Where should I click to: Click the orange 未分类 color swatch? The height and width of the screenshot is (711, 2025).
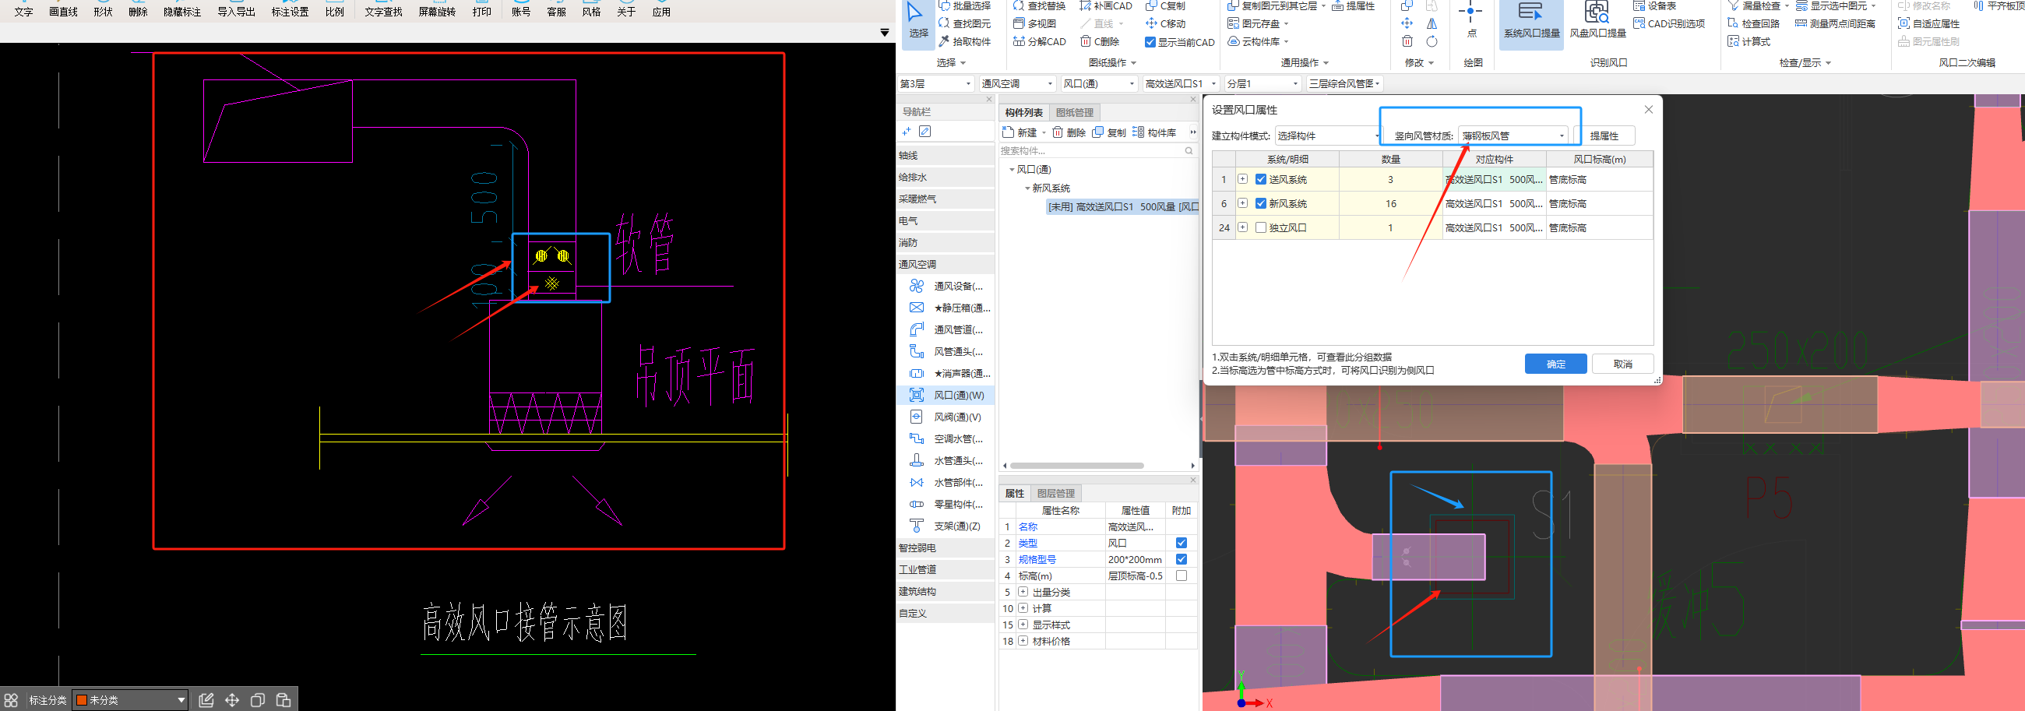coord(81,700)
